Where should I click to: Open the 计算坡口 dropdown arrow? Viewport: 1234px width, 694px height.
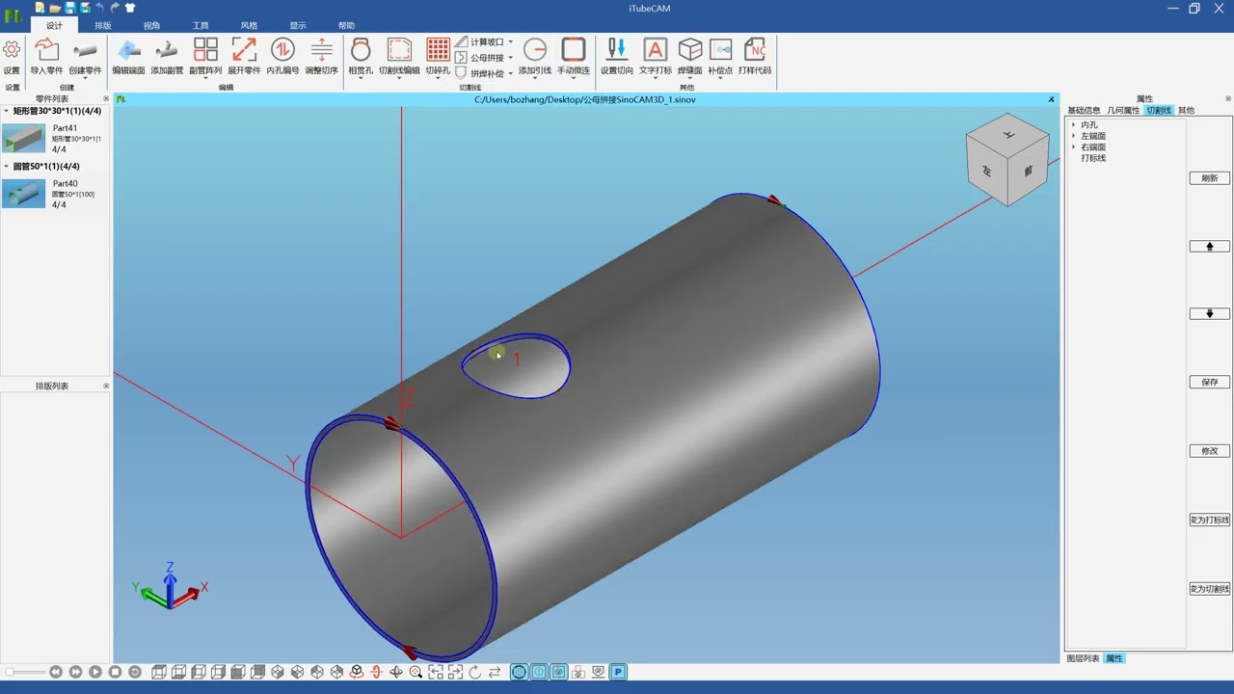tap(511, 42)
